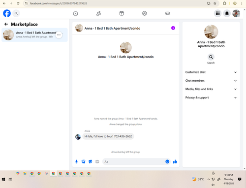Image resolution: width=246 pixels, height=188 pixels.
Task: Open File Explorer from the taskbar
Action: pyautogui.click(x=25, y=173)
